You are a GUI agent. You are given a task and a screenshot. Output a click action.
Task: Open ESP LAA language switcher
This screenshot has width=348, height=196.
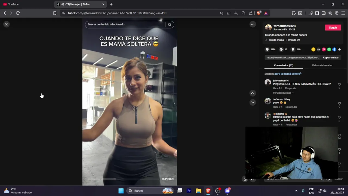tap(311, 191)
